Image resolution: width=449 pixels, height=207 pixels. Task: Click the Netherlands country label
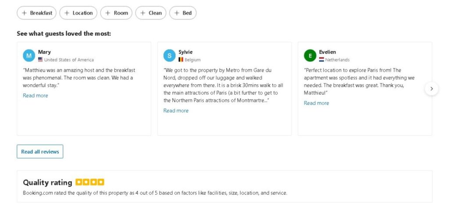point(337,60)
